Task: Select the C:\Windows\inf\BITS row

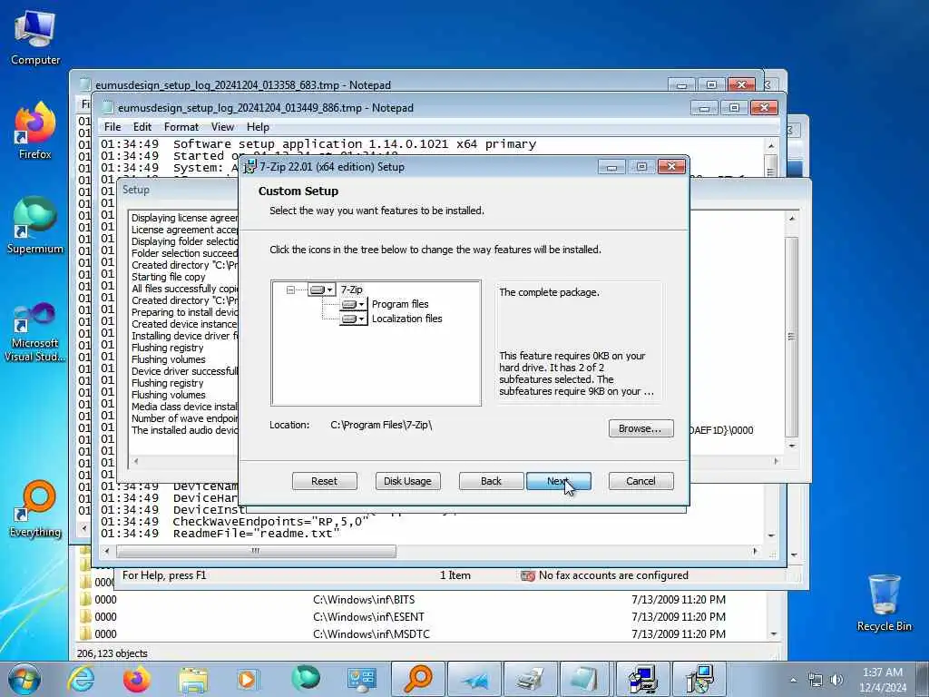Action: [423, 600]
